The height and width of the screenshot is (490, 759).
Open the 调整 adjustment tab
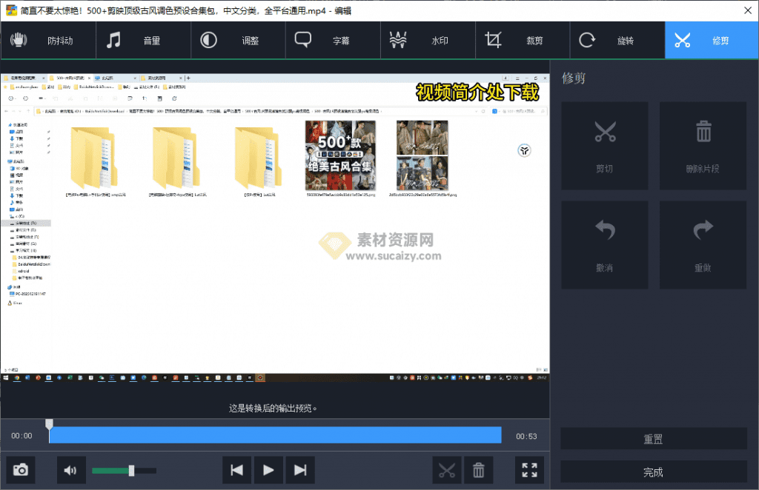pyautogui.click(x=238, y=41)
